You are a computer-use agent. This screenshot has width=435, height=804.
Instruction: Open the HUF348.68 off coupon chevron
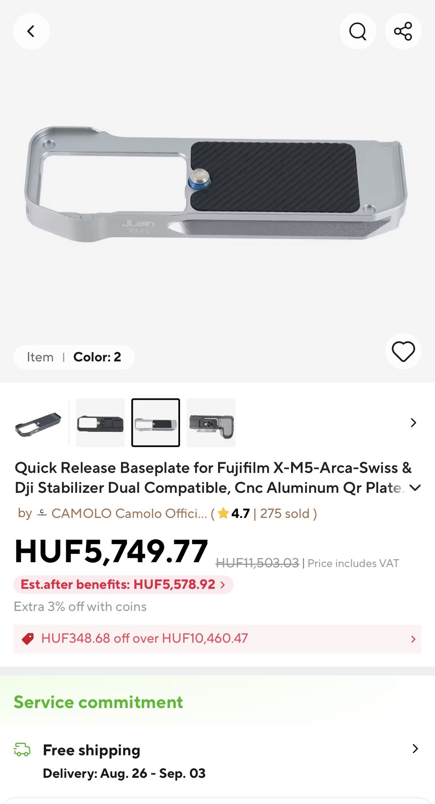413,639
